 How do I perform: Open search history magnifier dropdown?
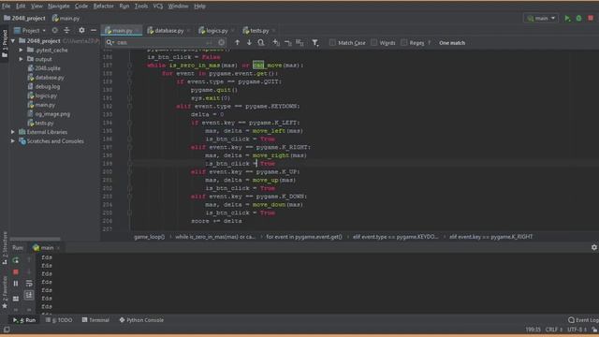(x=110, y=42)
